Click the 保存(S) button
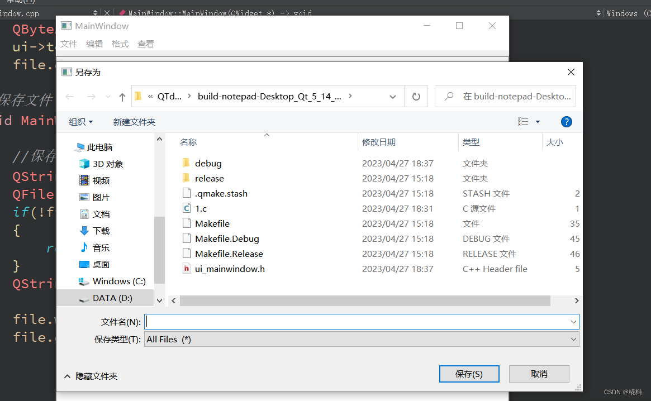Image resolution: width=651 pixels, height=401 pixels. point(469,373)
